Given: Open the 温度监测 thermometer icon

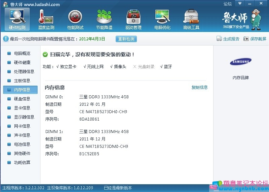Looking at the screenshot, I should [46, 19].
